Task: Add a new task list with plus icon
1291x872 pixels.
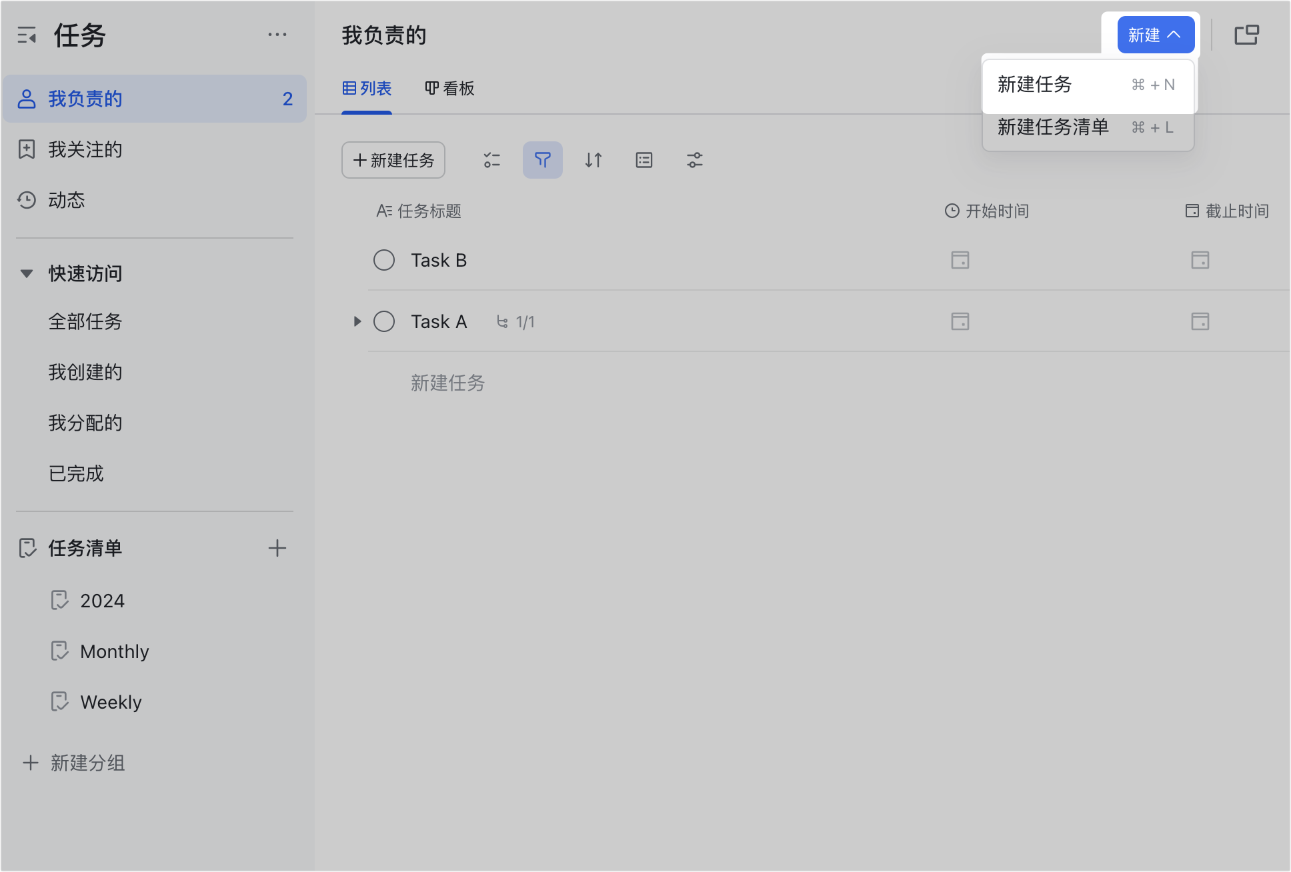Action: click(277, 548)
